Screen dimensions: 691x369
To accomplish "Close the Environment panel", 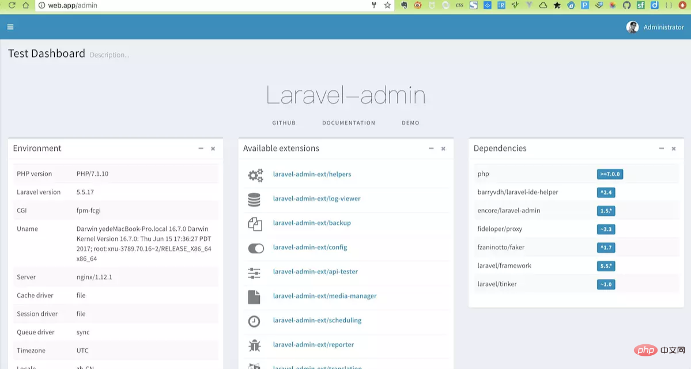I will point(213,149).
